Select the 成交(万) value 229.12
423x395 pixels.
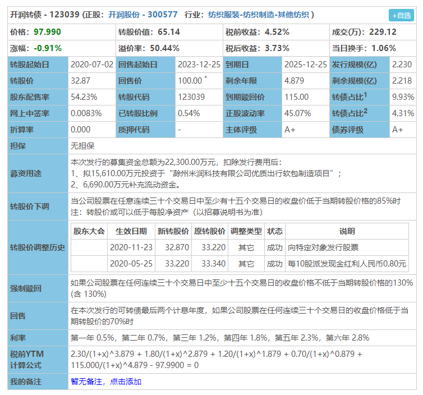[x=383, y=32]
